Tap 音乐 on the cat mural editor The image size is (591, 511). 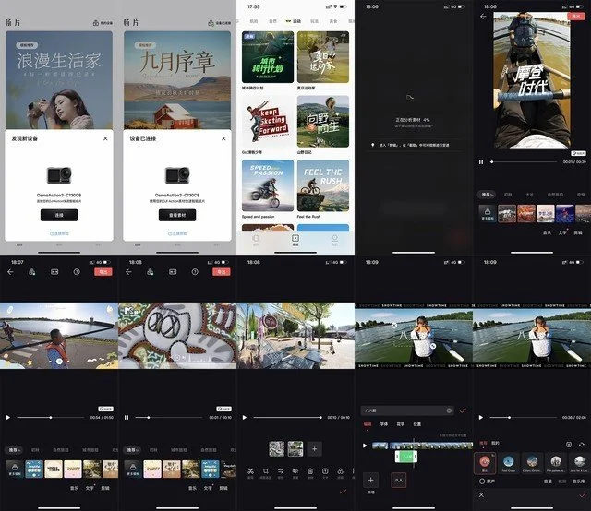point(192,488)
